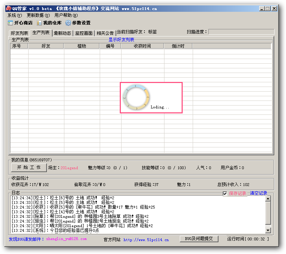
Task: Click the 序号 column header
Action: (19, 46)
